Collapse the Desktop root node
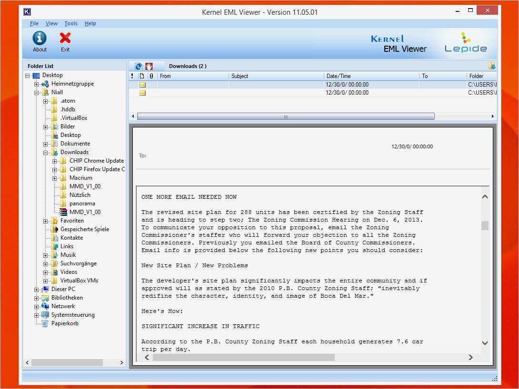The width and height of the screenshot is (519, 389). coord(28,76)
